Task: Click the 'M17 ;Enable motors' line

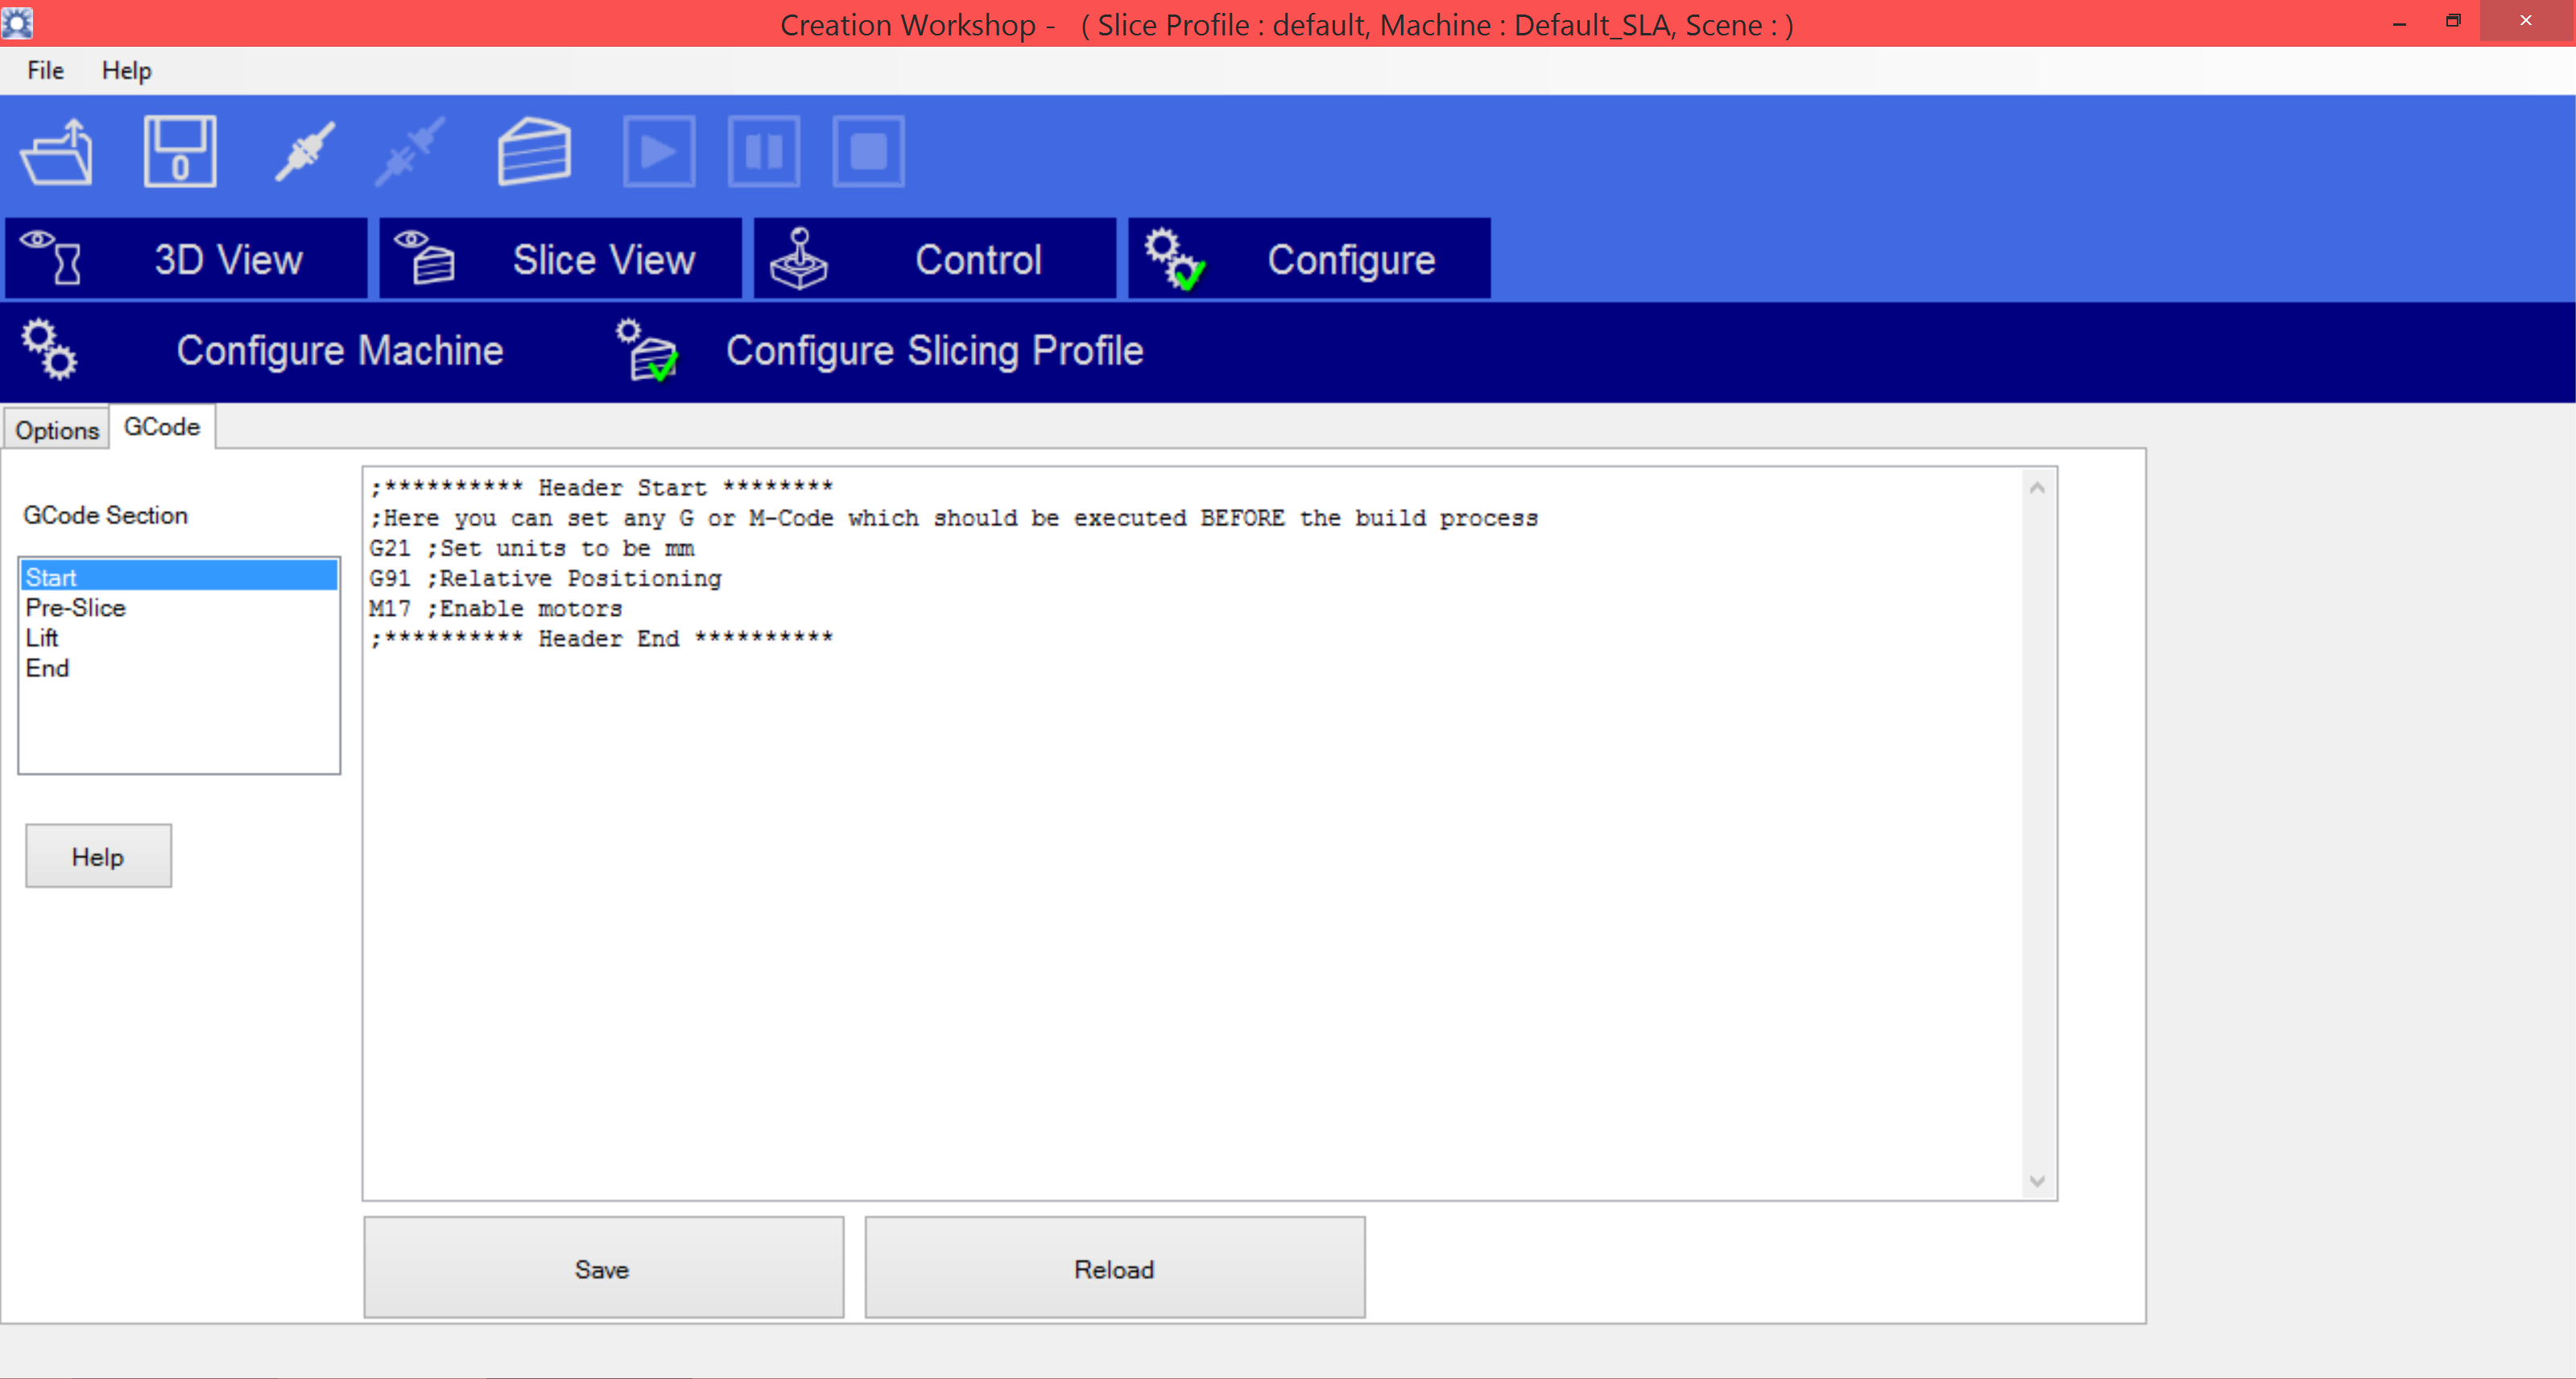Action: [x=495, y=608]
